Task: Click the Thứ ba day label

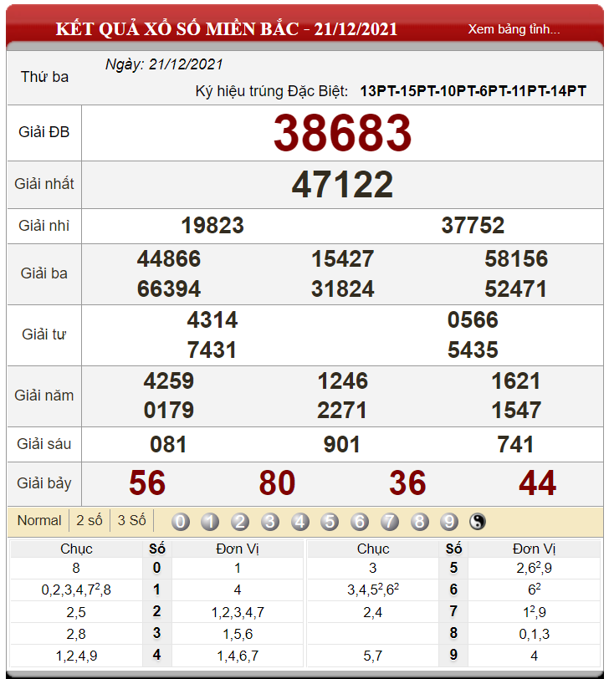Action: [x=44, y=77]
